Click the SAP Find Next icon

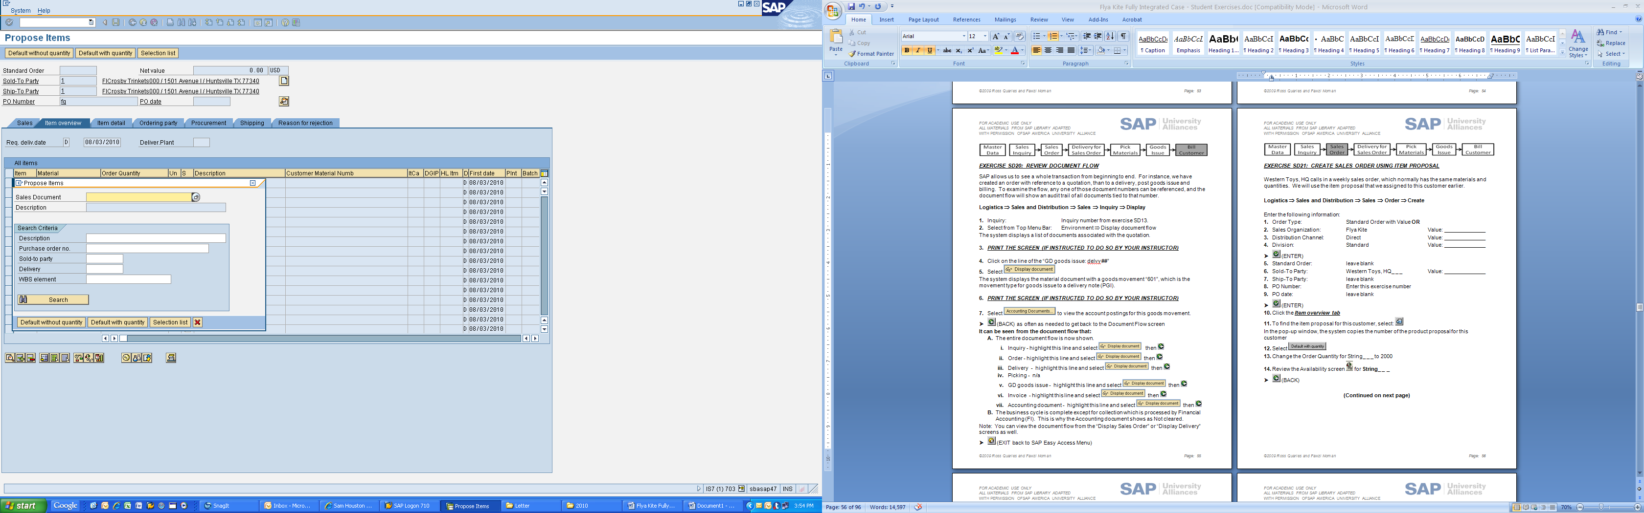[192, 22]
